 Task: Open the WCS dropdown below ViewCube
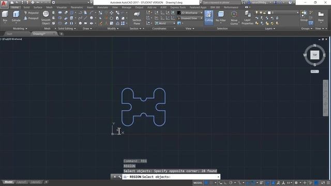314,71
